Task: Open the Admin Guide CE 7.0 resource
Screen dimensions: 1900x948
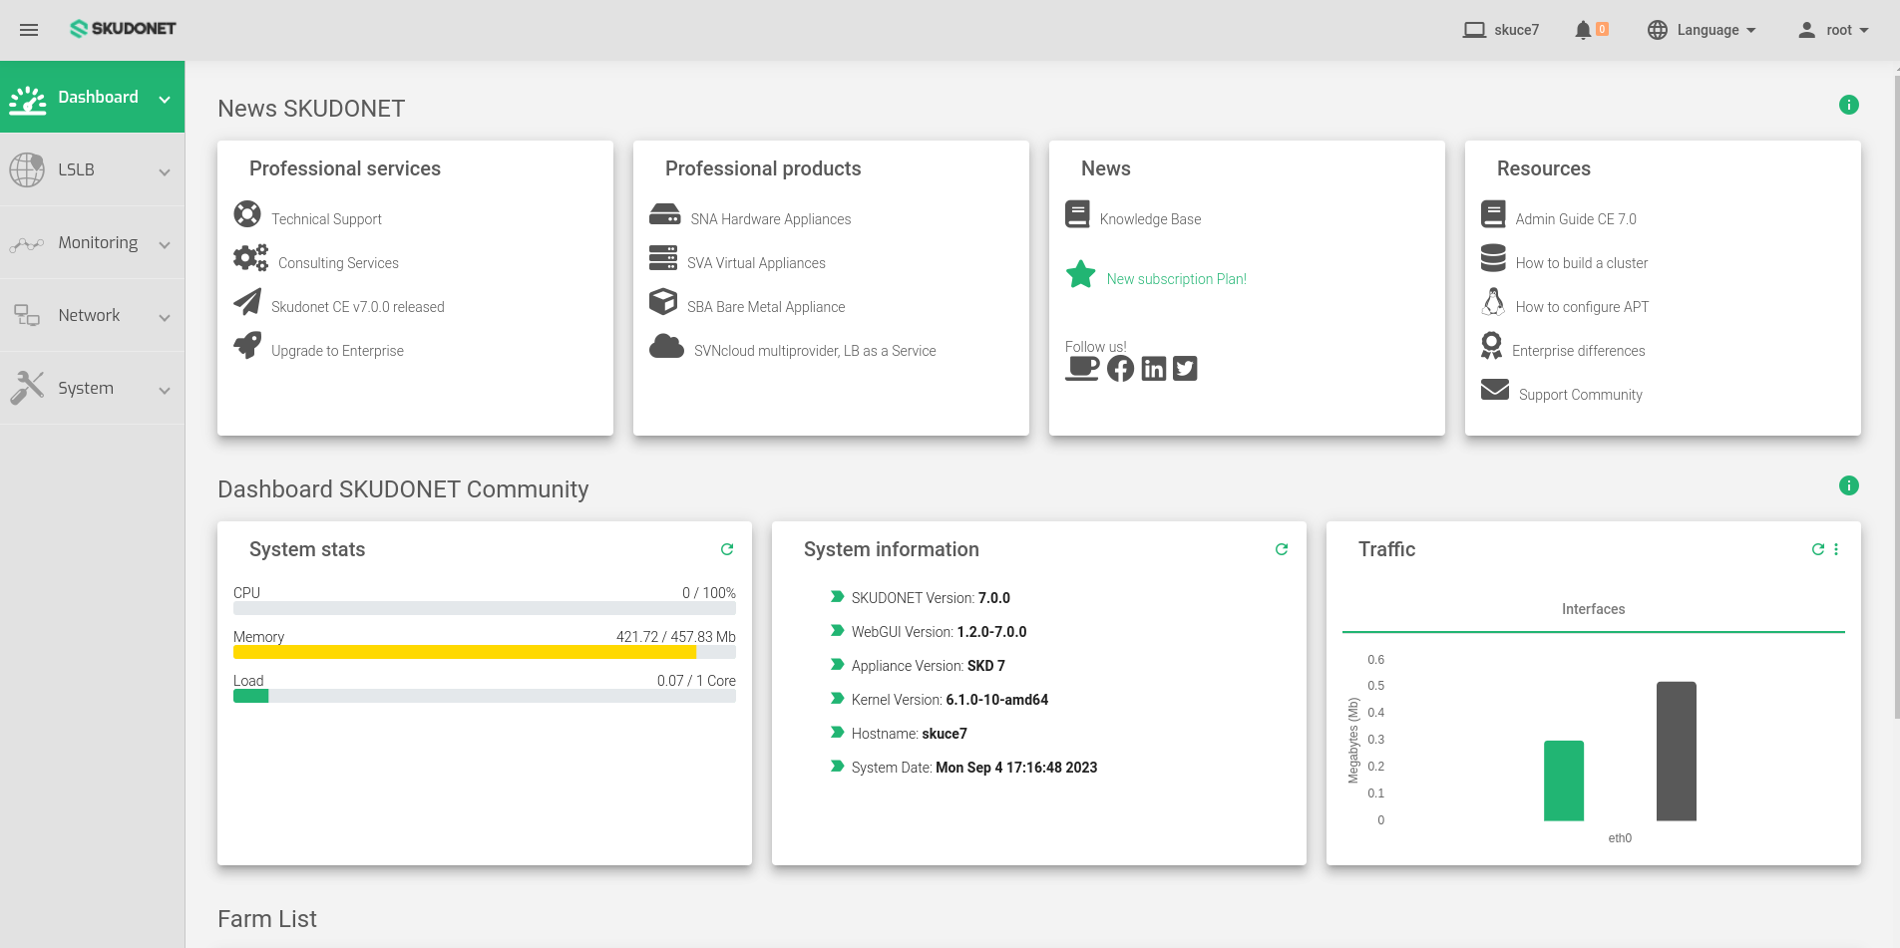Action: click(x=1576, y=218)
